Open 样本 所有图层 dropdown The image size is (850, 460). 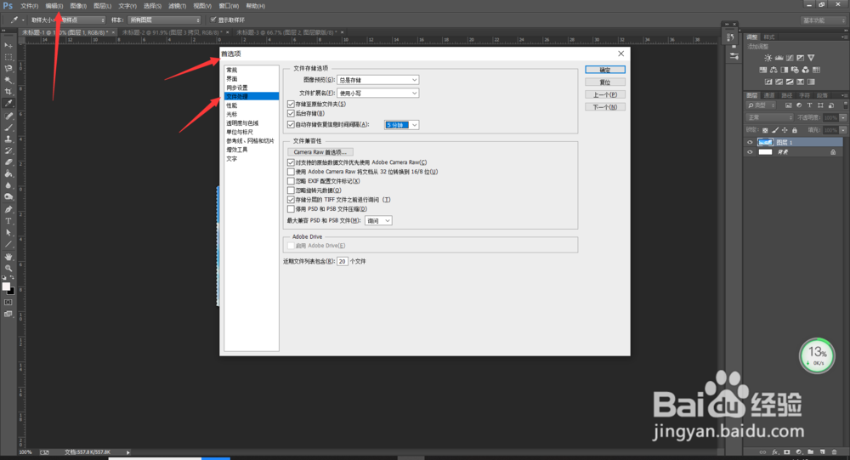point(164,20)
